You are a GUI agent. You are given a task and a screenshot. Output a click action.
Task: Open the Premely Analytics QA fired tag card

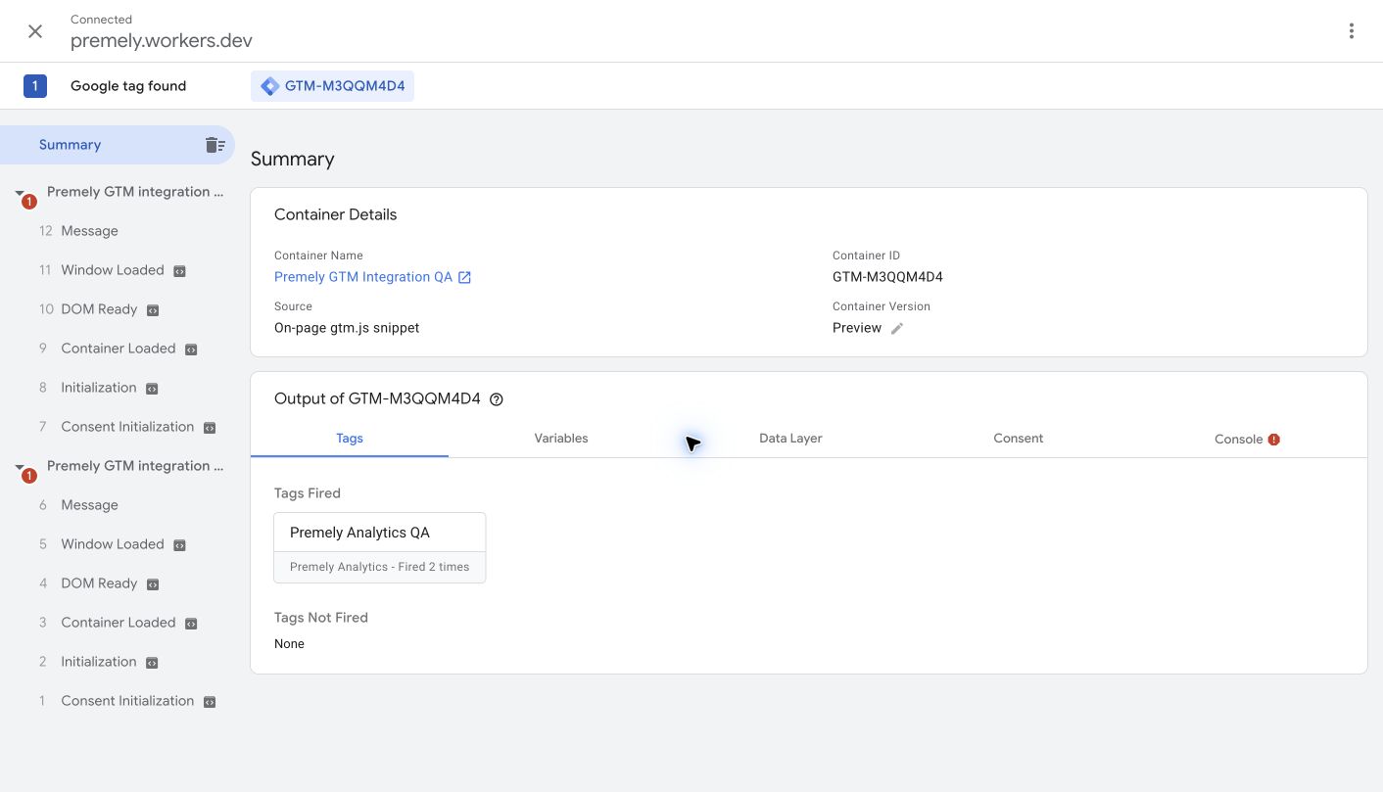click(380, 548)
